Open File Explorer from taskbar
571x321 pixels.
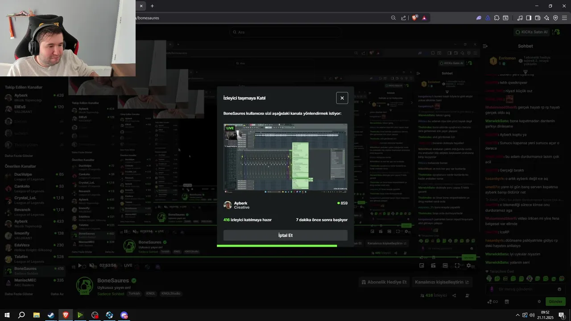[36, 315]
